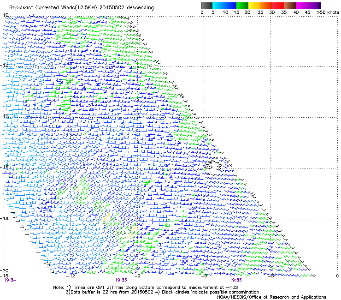Click the red 30-35 knots legend swatch
341x300 pixels.
coord(278,6)
